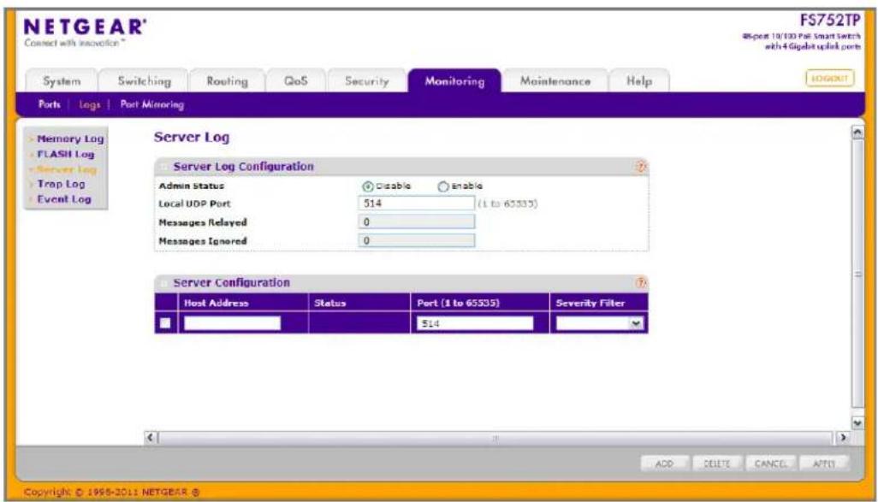Viewport: 878px width, 502px height.
Task: Open Trap Log in sidebar
Action: coord(61,184)
